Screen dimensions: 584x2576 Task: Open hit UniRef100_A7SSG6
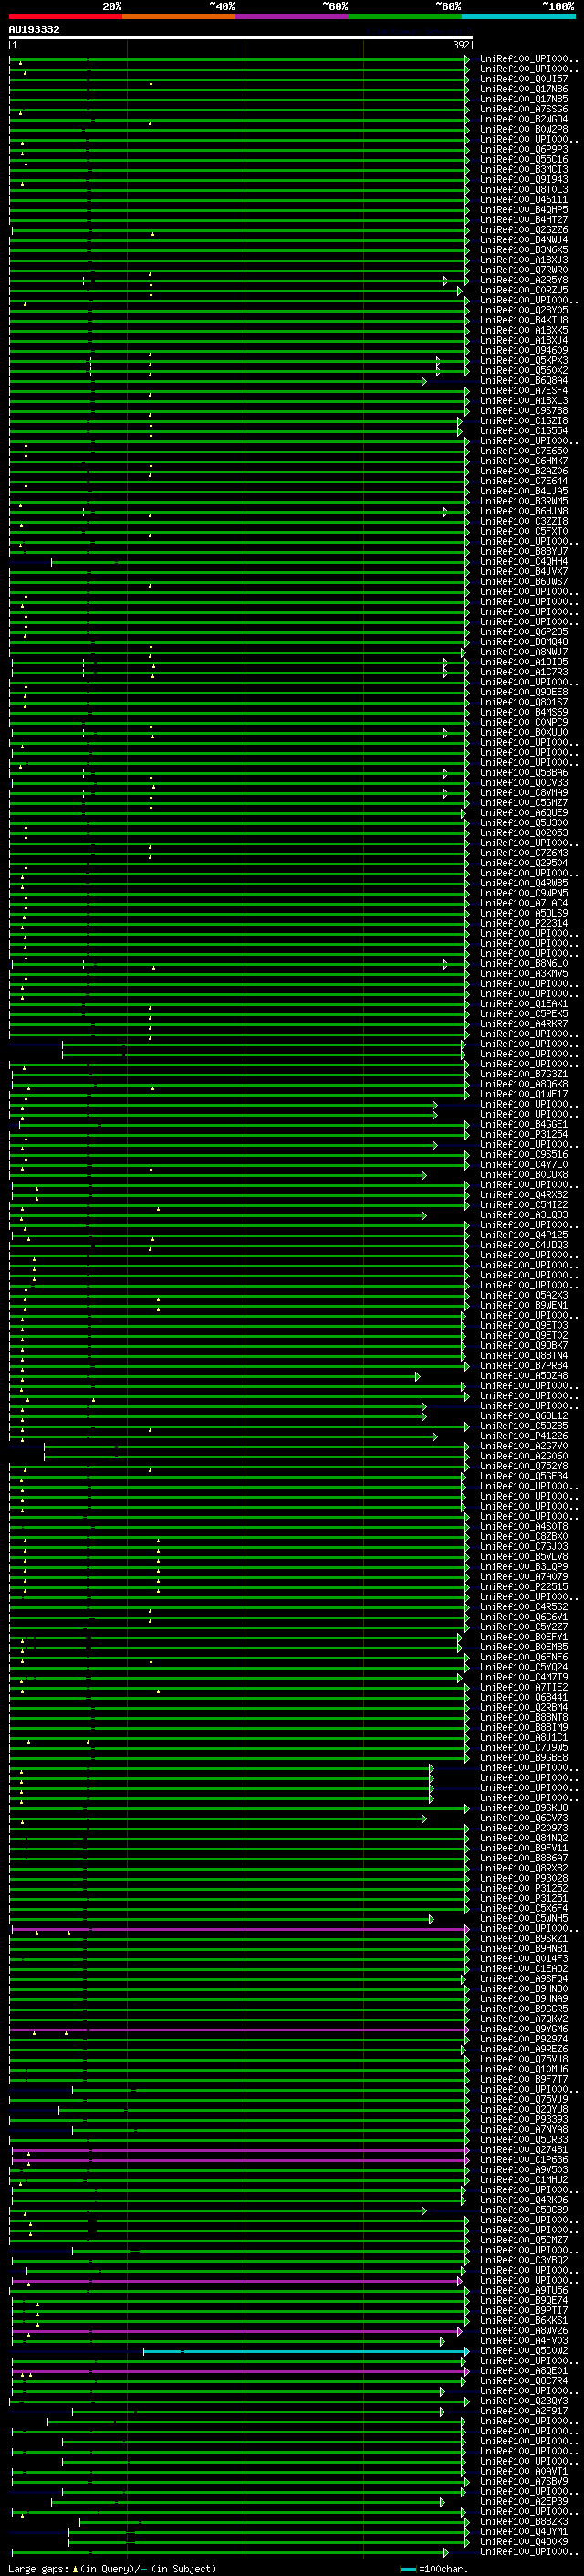(524, 109)
